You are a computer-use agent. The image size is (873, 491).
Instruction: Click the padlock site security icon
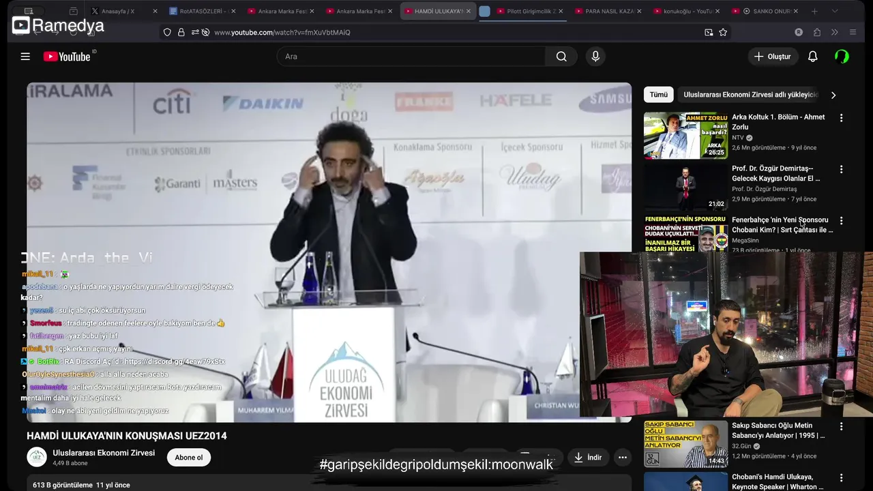181,32
